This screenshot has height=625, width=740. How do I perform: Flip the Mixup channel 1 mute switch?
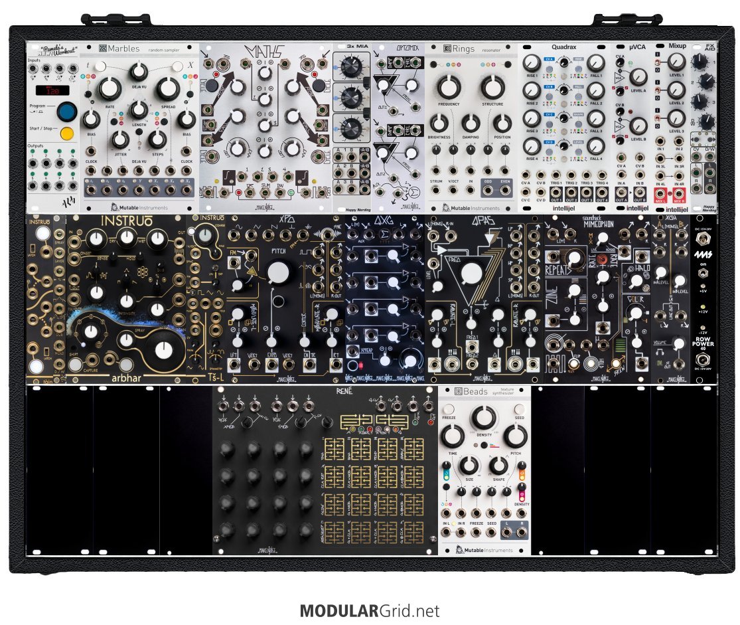point(658,62)
